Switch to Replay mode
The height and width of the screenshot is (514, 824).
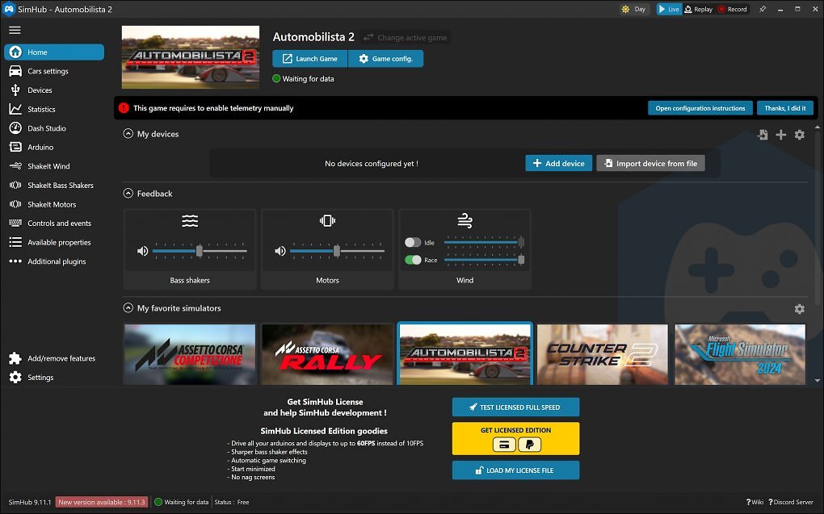(699, 9)
